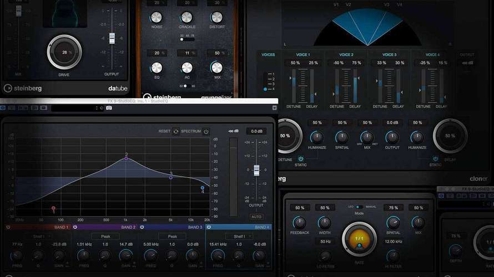Screen dimensions: 494x277
Task: Click Delay Static power icon in Cloner
Action: pos(435,158)
